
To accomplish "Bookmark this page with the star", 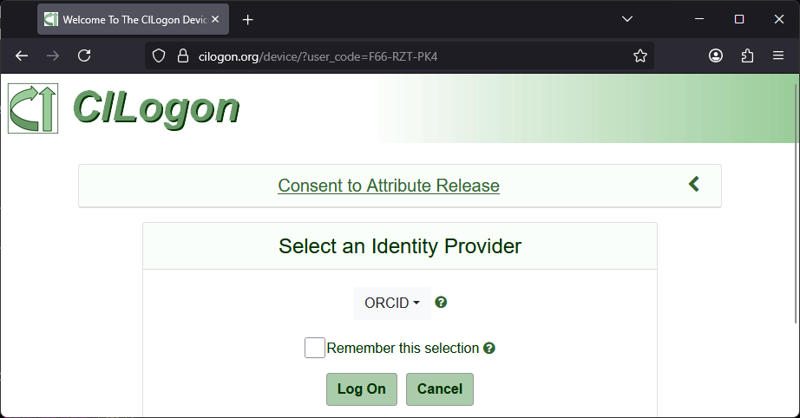I will pyautogui.click(x=639, y=56).
